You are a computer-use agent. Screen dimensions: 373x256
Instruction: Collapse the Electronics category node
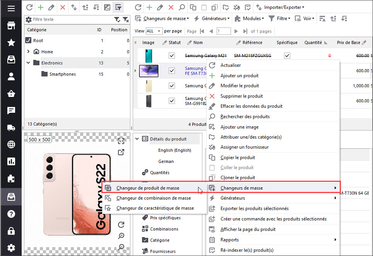(x=28, y=63)
